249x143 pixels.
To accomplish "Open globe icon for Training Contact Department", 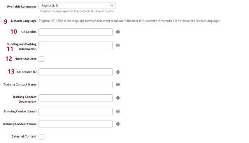I will click(118, 98).
